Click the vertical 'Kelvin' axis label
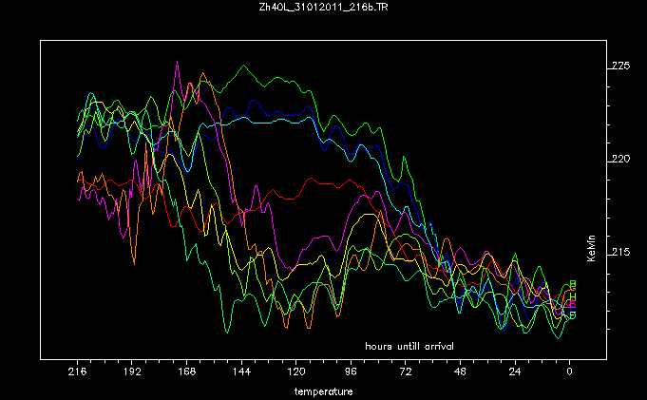This screenshot has height=400, width=647. 591,248
